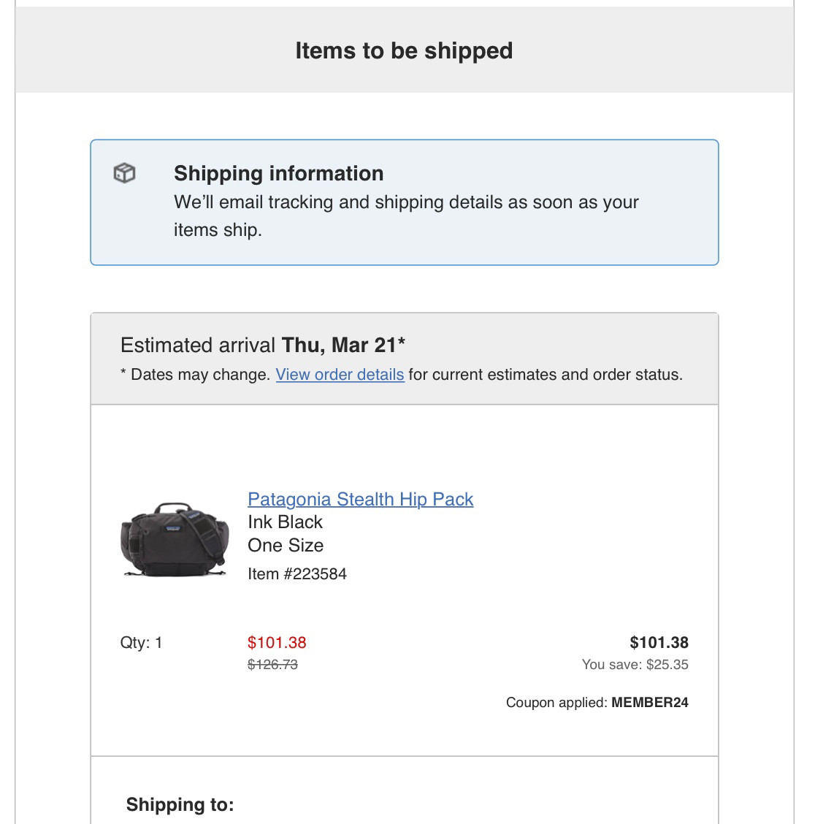Click the estimated arrival date Thu, Mar 21
The image size is (815, 824).
click(343, 346)
